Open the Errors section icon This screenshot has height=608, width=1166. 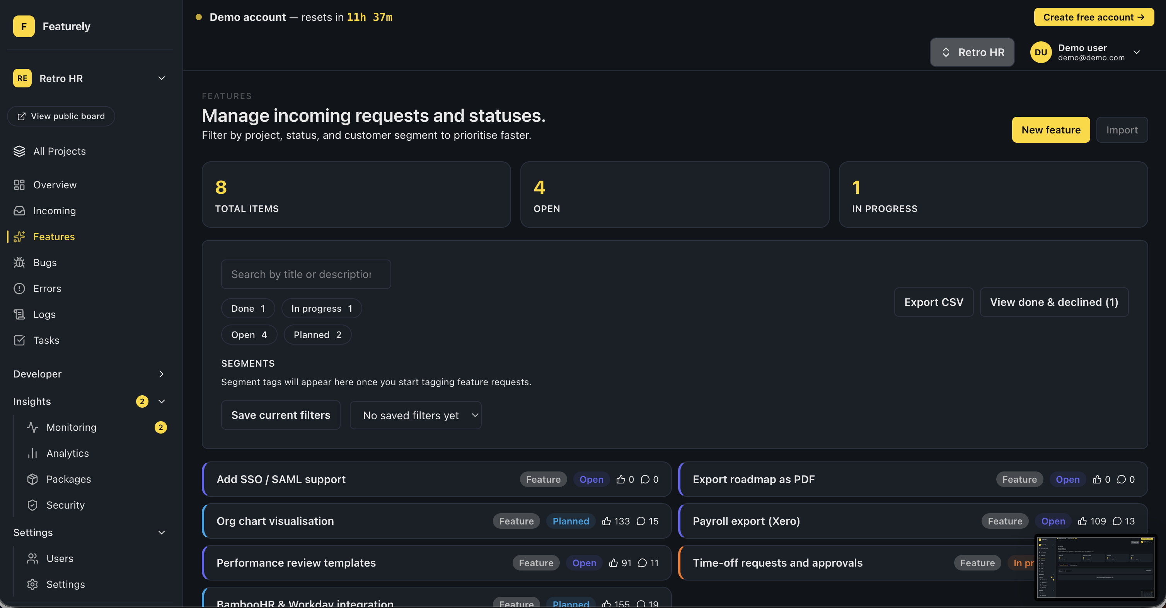pos(19,289)
